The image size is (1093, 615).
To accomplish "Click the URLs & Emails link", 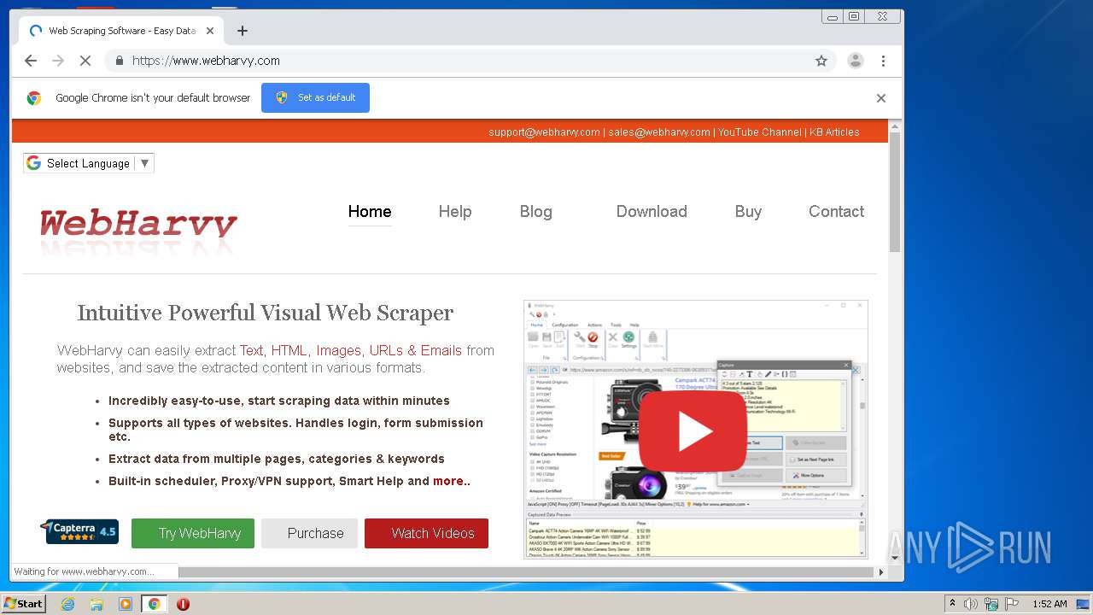I will [x=416, y=351].
